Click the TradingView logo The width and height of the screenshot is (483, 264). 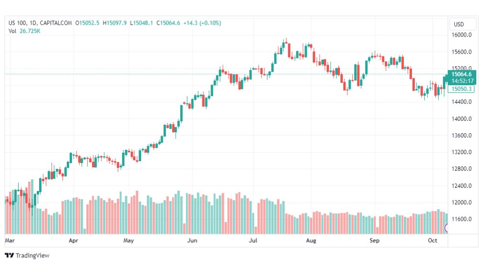coord(27,255)
